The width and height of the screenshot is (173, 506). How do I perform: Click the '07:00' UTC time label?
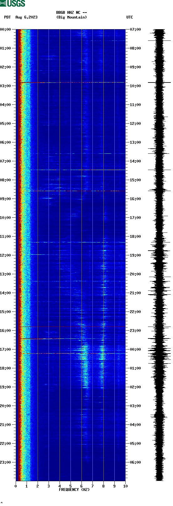(135, 29)
